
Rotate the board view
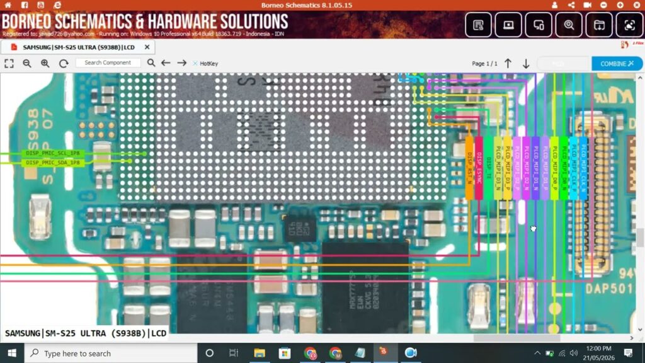tap(64, 64)
